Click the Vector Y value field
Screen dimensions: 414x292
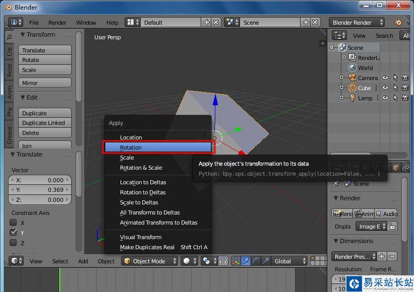pos(40,190)
